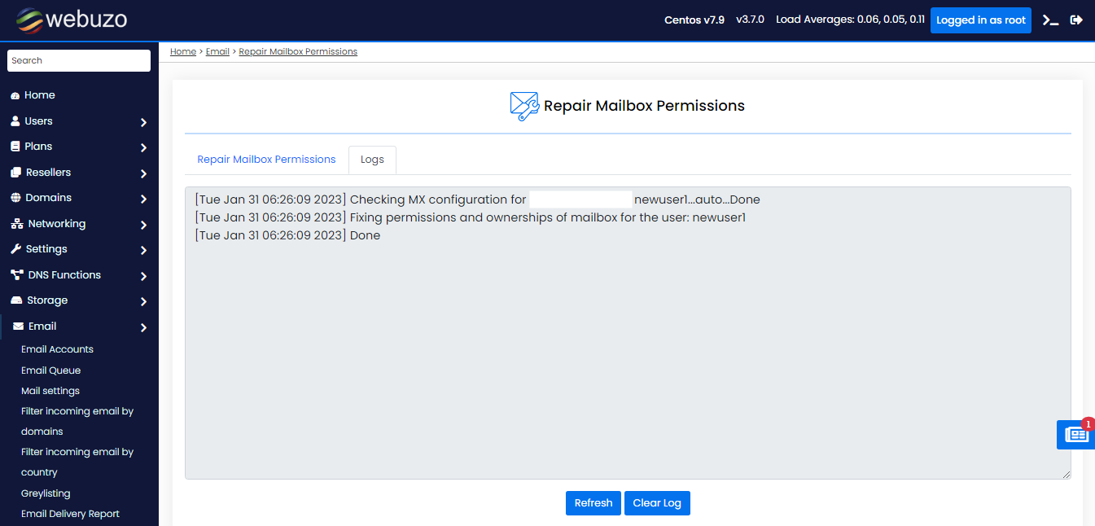Open Greylisting in sidebar
This screenshot has width=1095, height=526.
pos(46,493)
